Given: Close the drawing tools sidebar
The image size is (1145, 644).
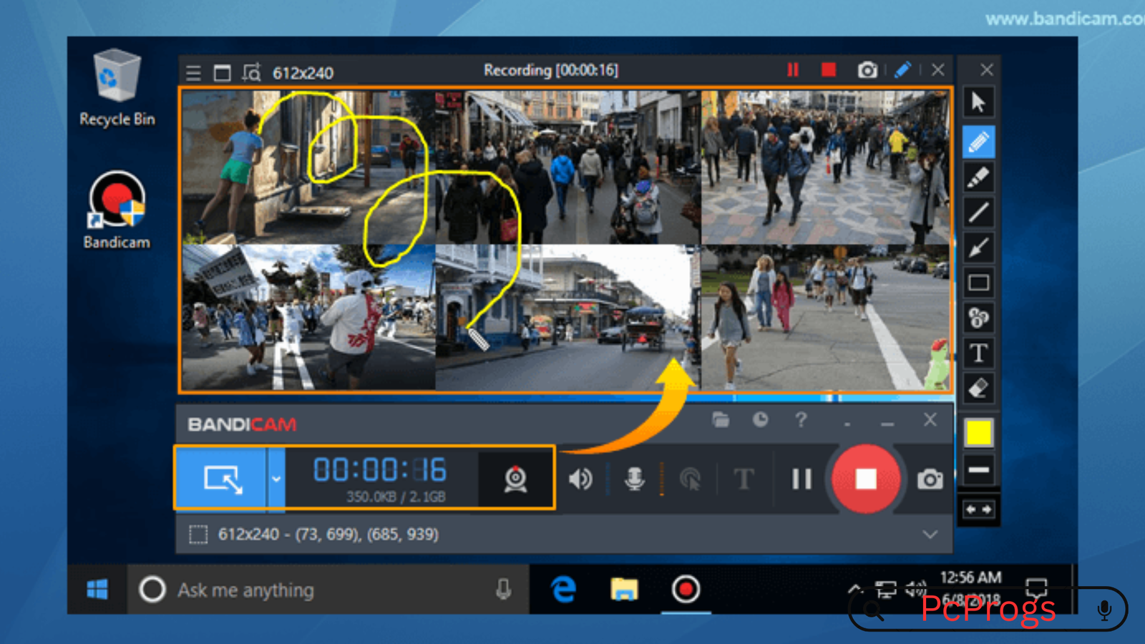Looking at the screenshot, I should click(x=986, y=69).
